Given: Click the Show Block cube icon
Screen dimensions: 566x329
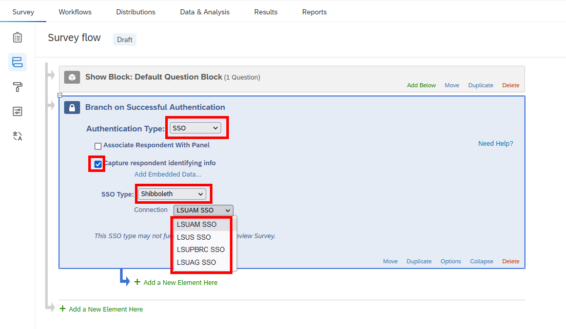Looking at the screenshot, I should (x=72, y=77).
